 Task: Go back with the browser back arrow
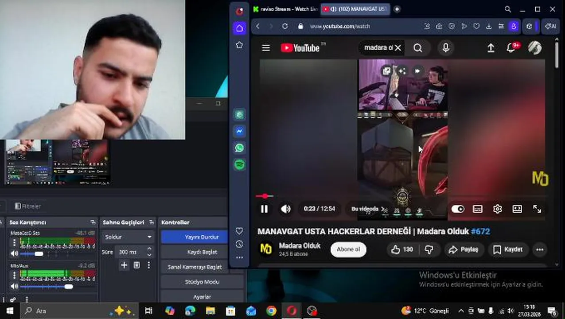[x=258, y=26]
